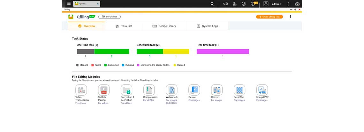Viewport: 364px width, 132px height.
Task: Click the File Editing Modules heading
Action: pyautogui.click(x=86, y=77)
